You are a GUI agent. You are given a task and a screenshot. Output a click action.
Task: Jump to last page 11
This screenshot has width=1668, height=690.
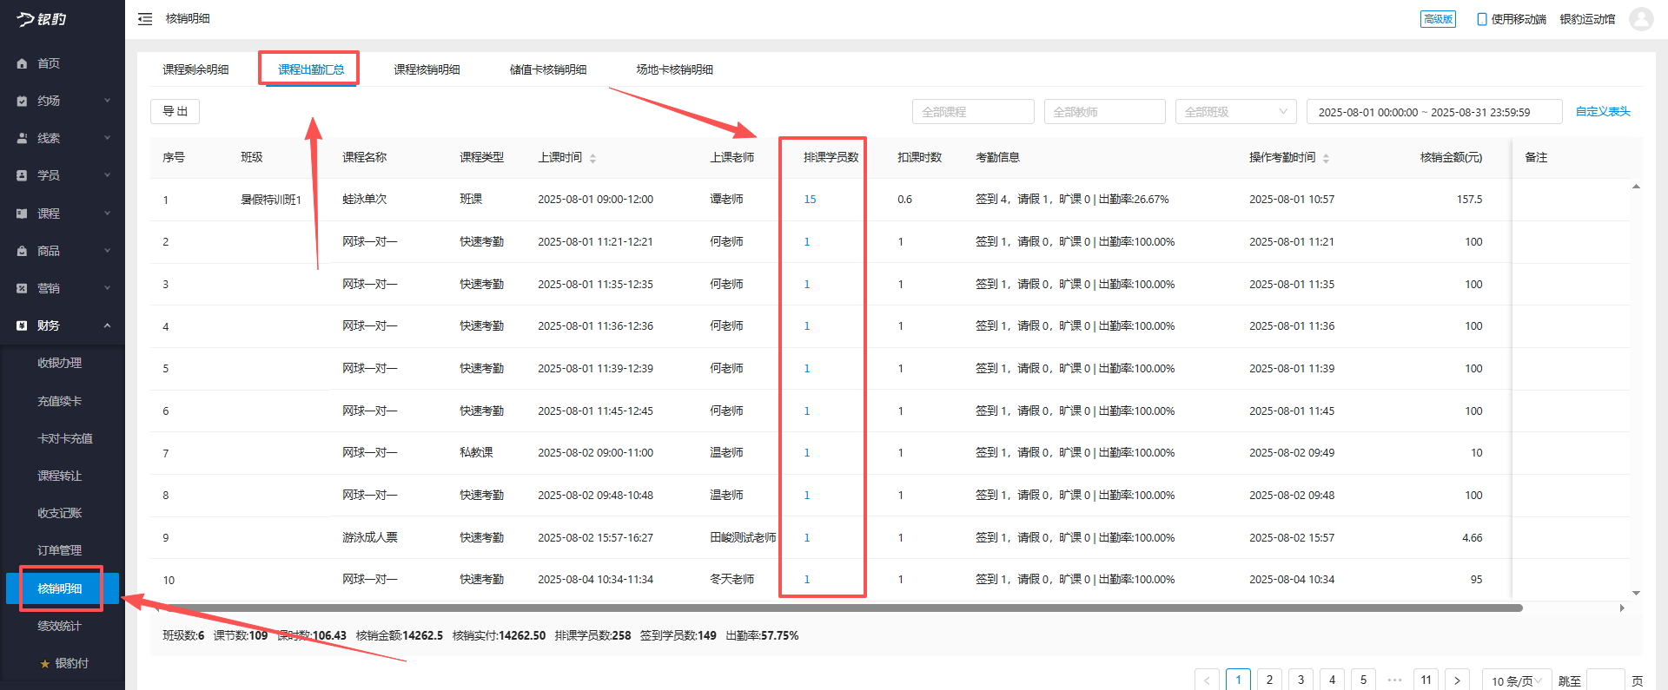pyautogui.click(x=1426, y=680)
